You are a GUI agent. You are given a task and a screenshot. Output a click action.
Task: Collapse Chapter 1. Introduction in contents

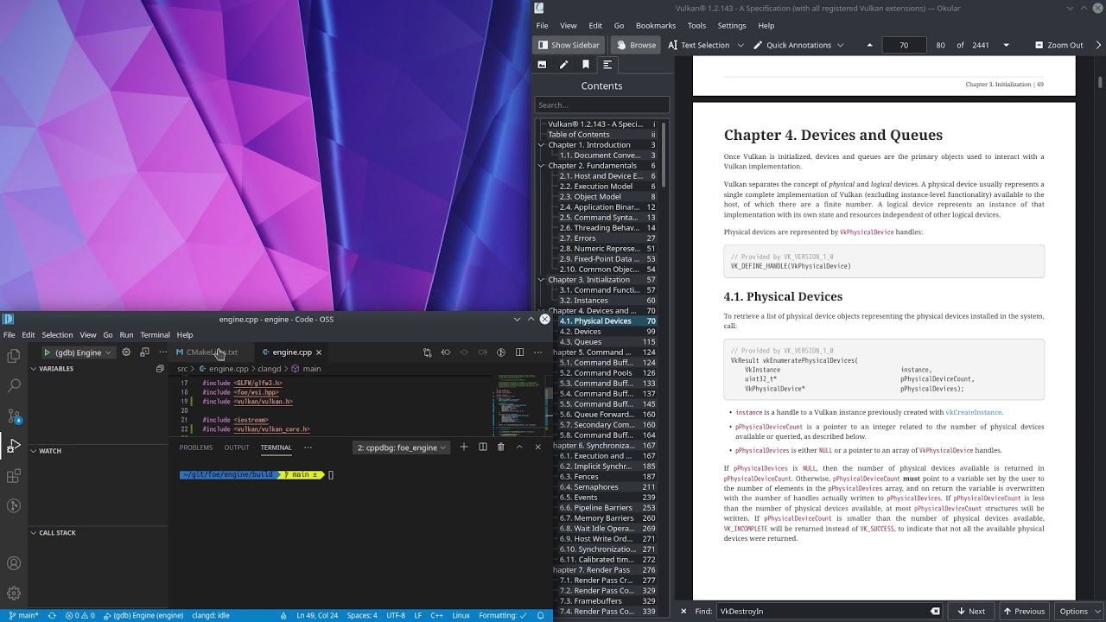541,145
